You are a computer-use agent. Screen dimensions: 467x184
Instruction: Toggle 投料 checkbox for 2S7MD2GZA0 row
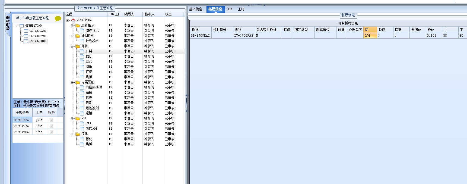51,126
